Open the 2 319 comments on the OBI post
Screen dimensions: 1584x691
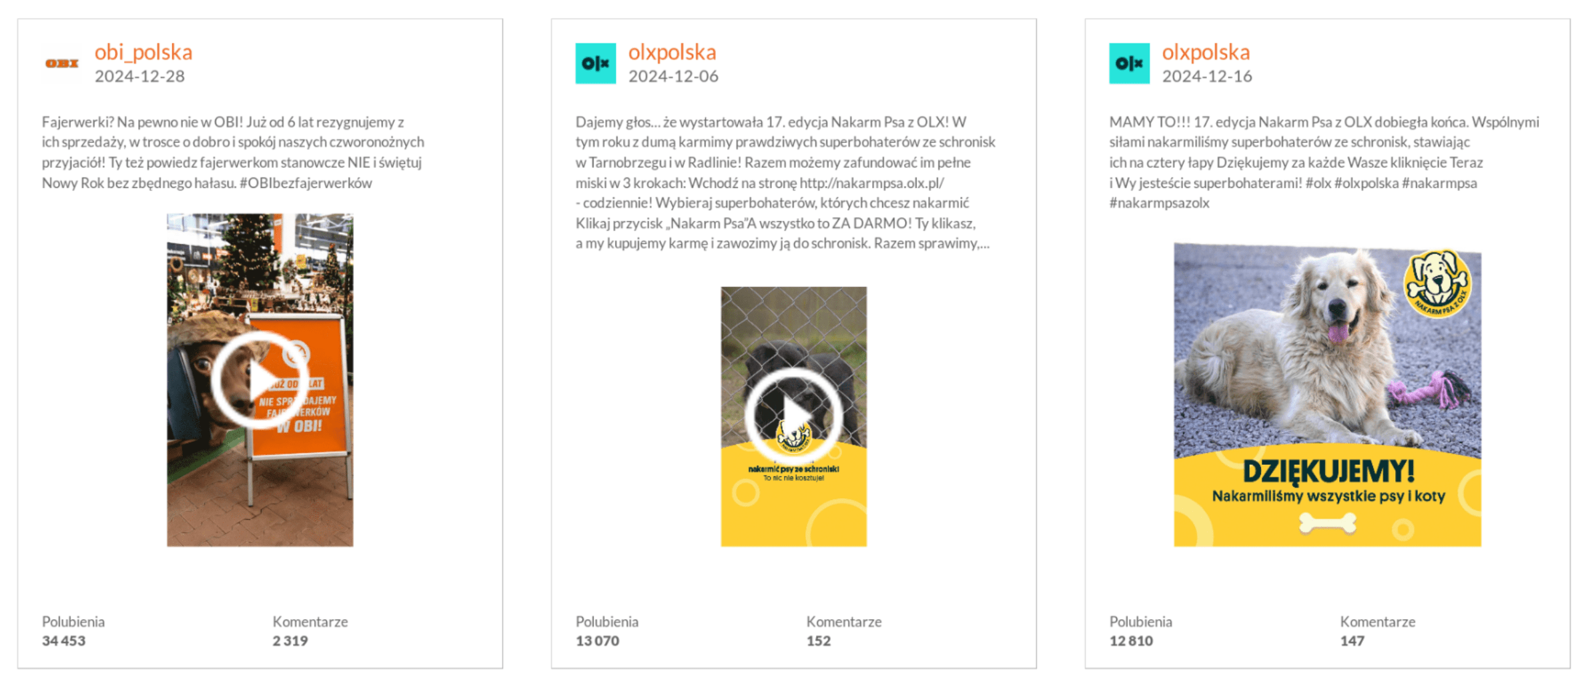pos(290,641)
